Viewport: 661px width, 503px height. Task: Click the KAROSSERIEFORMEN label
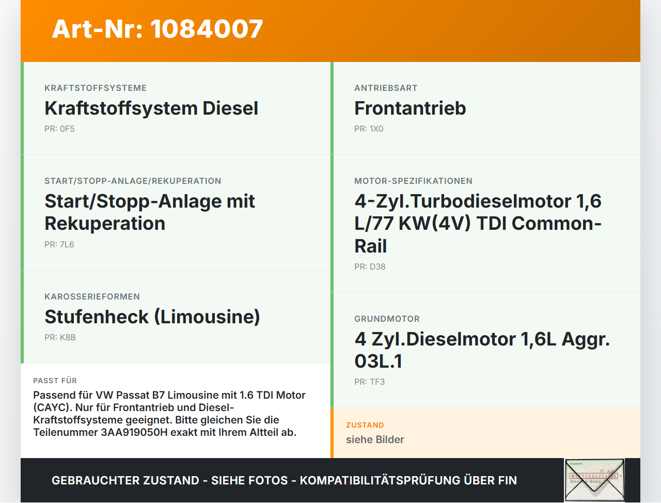click(x=92, y=296)
